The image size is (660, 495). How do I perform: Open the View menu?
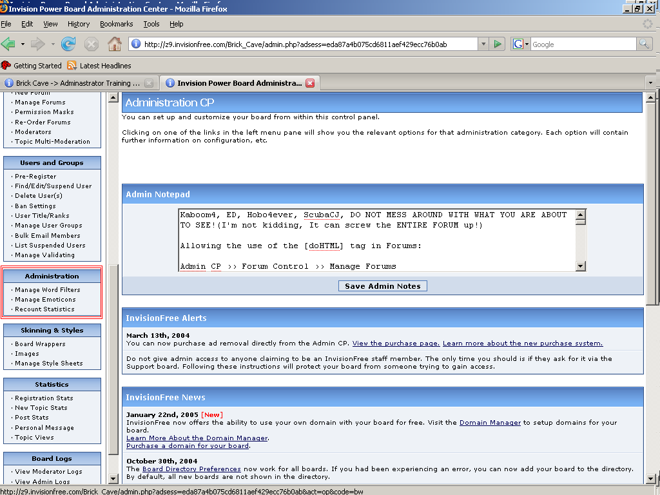(x=50, y=24)
